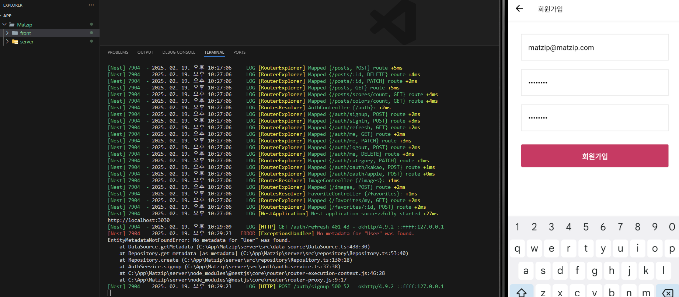Tap the t key on the phone keyboard

[x=586, y=249]
